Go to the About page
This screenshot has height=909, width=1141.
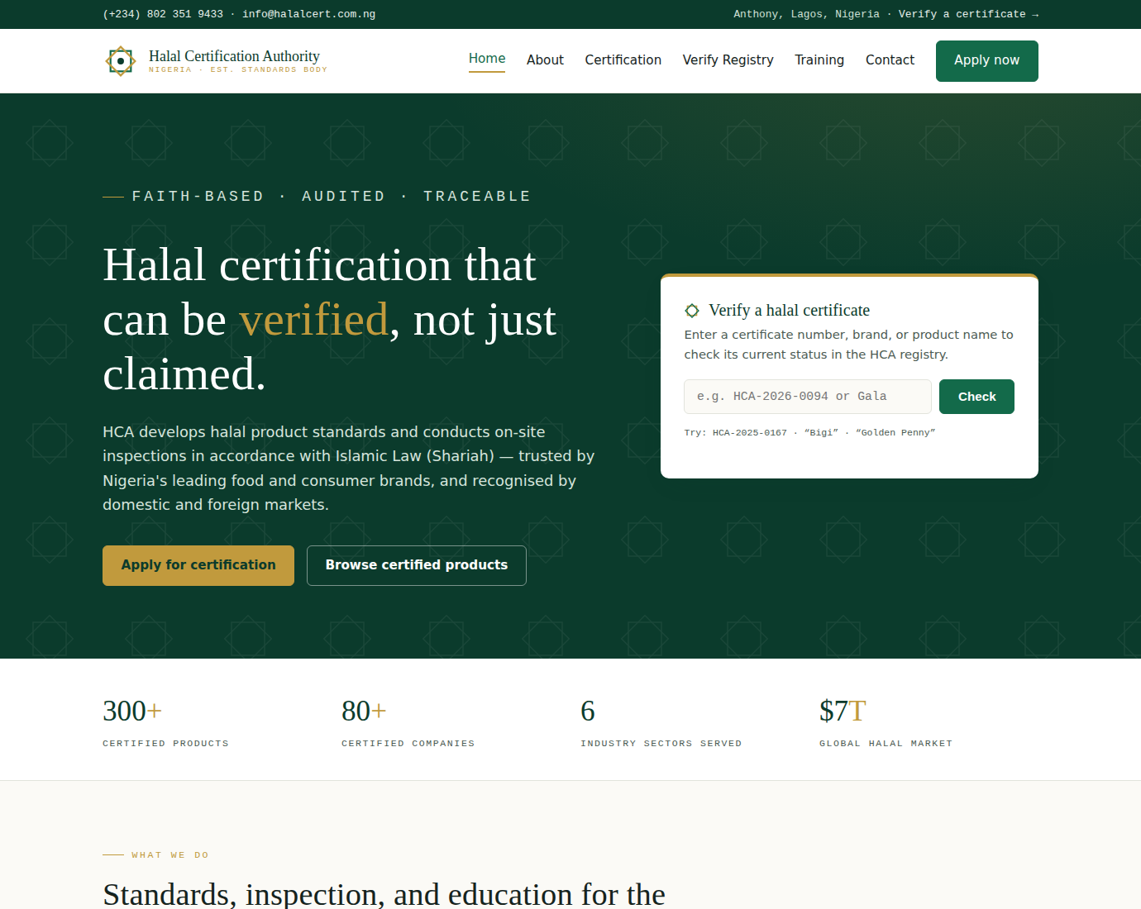[545, 60]
